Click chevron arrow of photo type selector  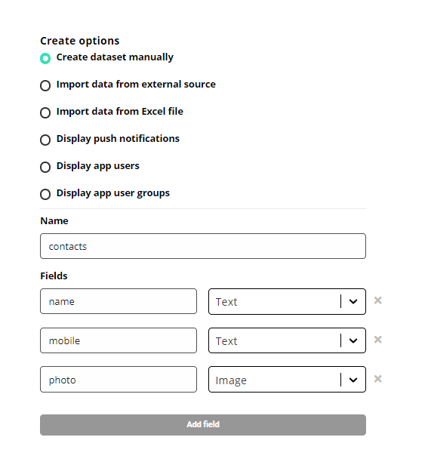353,380
